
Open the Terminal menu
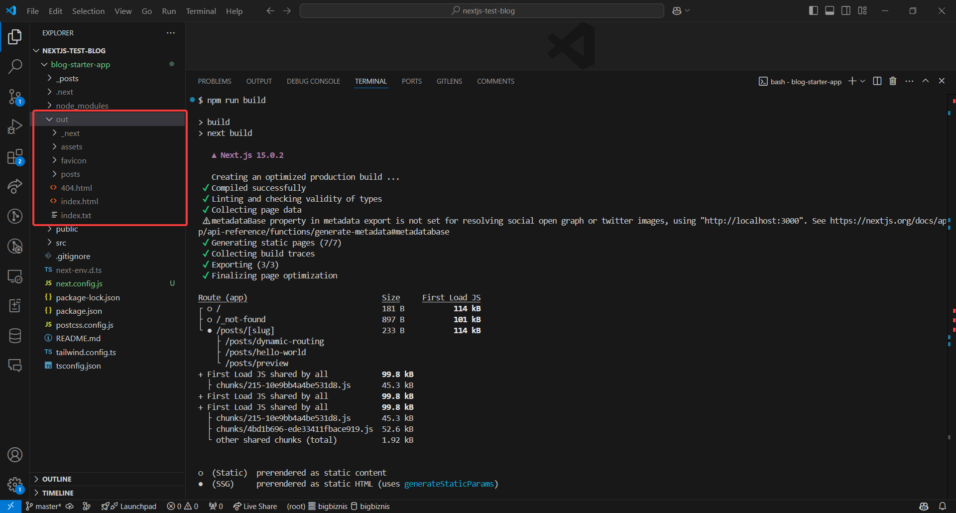click(201, 11)
